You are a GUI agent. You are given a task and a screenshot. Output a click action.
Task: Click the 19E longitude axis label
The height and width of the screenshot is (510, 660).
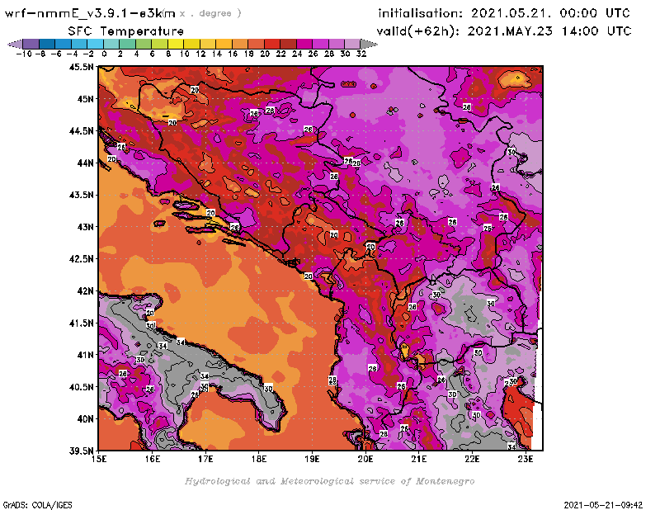click(x=312, y=459)
